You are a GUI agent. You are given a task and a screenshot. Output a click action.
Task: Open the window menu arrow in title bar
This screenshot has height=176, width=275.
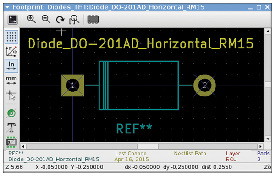click(7, 7)
